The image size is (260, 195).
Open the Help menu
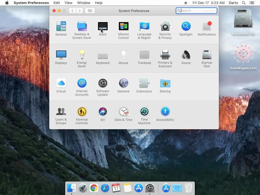pos(99,3)
